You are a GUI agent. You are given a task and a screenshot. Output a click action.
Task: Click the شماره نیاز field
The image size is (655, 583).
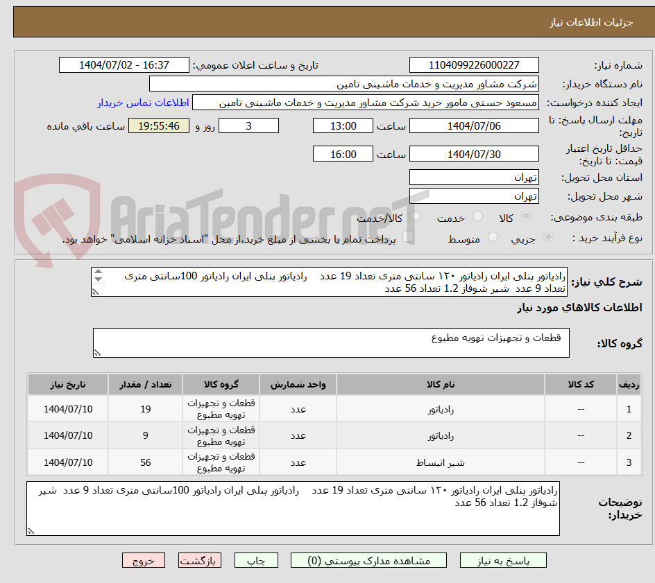474,64
